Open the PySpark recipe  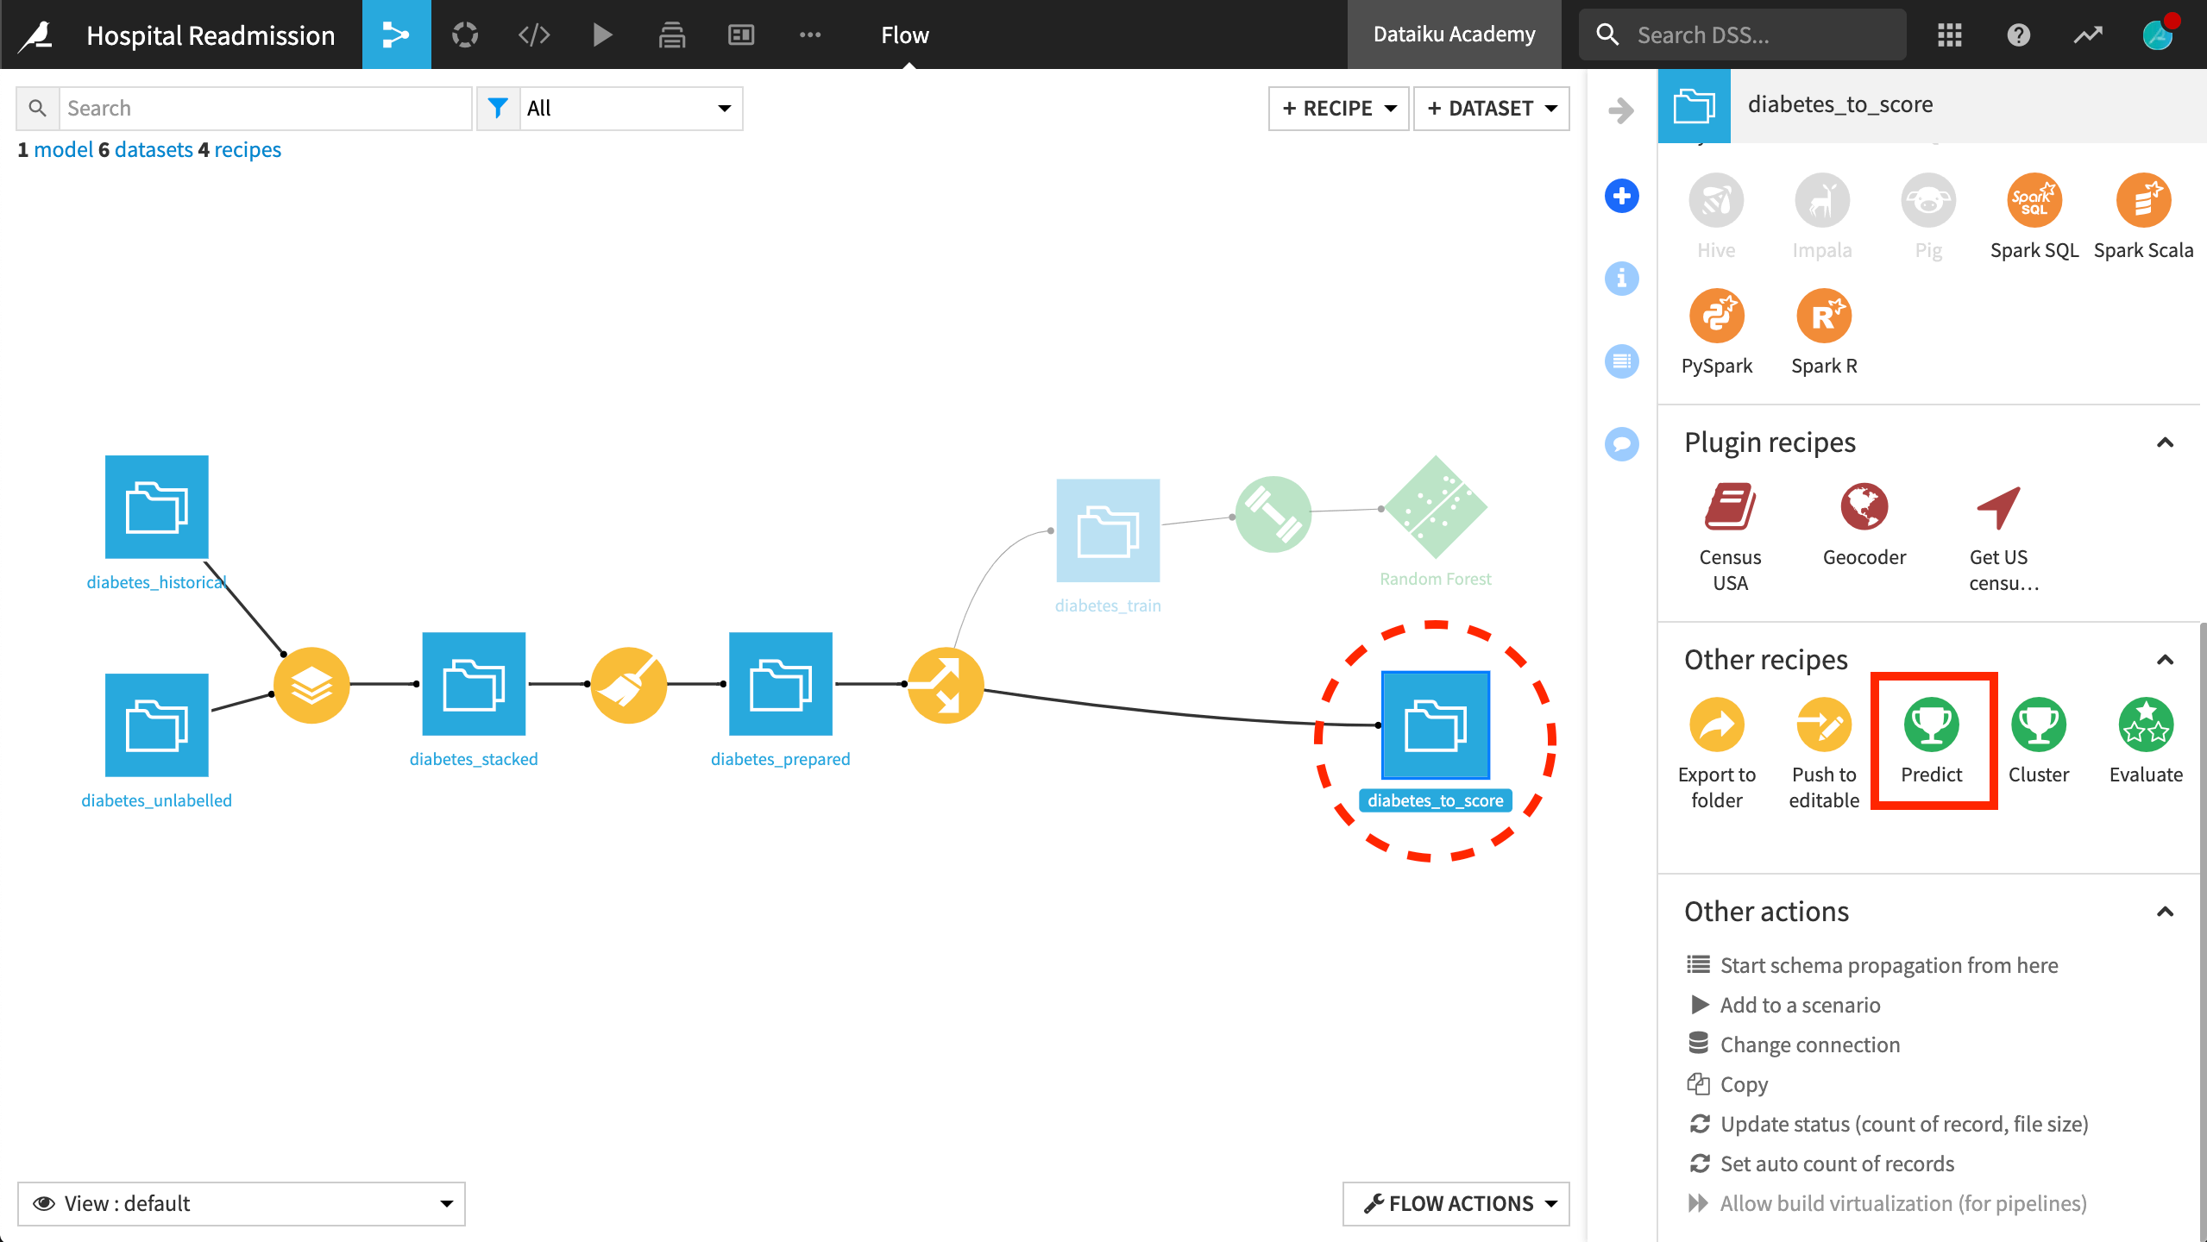pos(1716,317)
